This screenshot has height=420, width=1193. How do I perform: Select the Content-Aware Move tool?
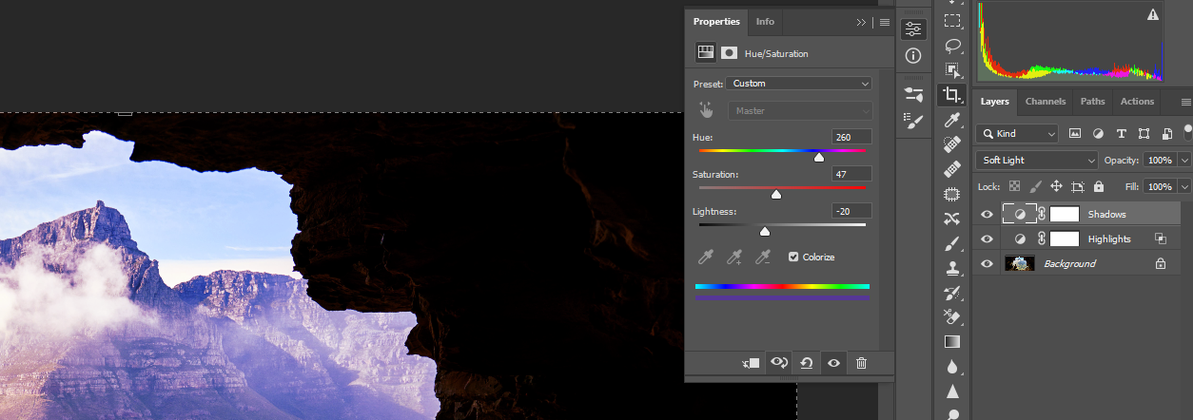click(x=952, y=219)
